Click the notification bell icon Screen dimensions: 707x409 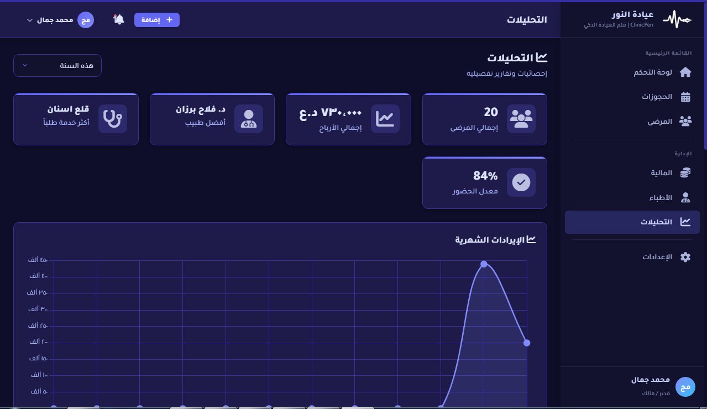point(119,19)
